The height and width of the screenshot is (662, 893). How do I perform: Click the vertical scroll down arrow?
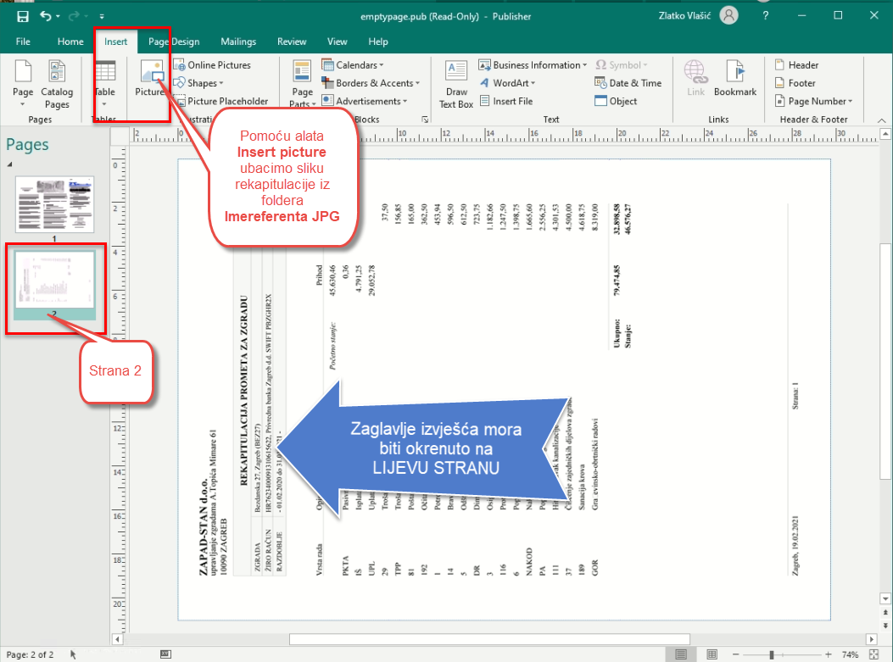point(885,598)
